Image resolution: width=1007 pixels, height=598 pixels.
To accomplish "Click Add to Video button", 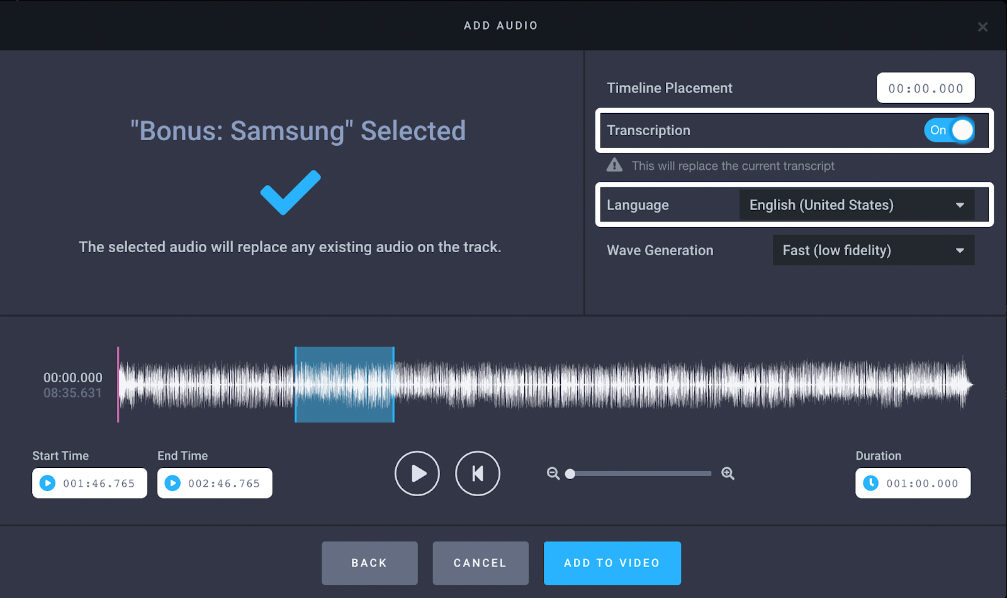I will tap(612, 563).
